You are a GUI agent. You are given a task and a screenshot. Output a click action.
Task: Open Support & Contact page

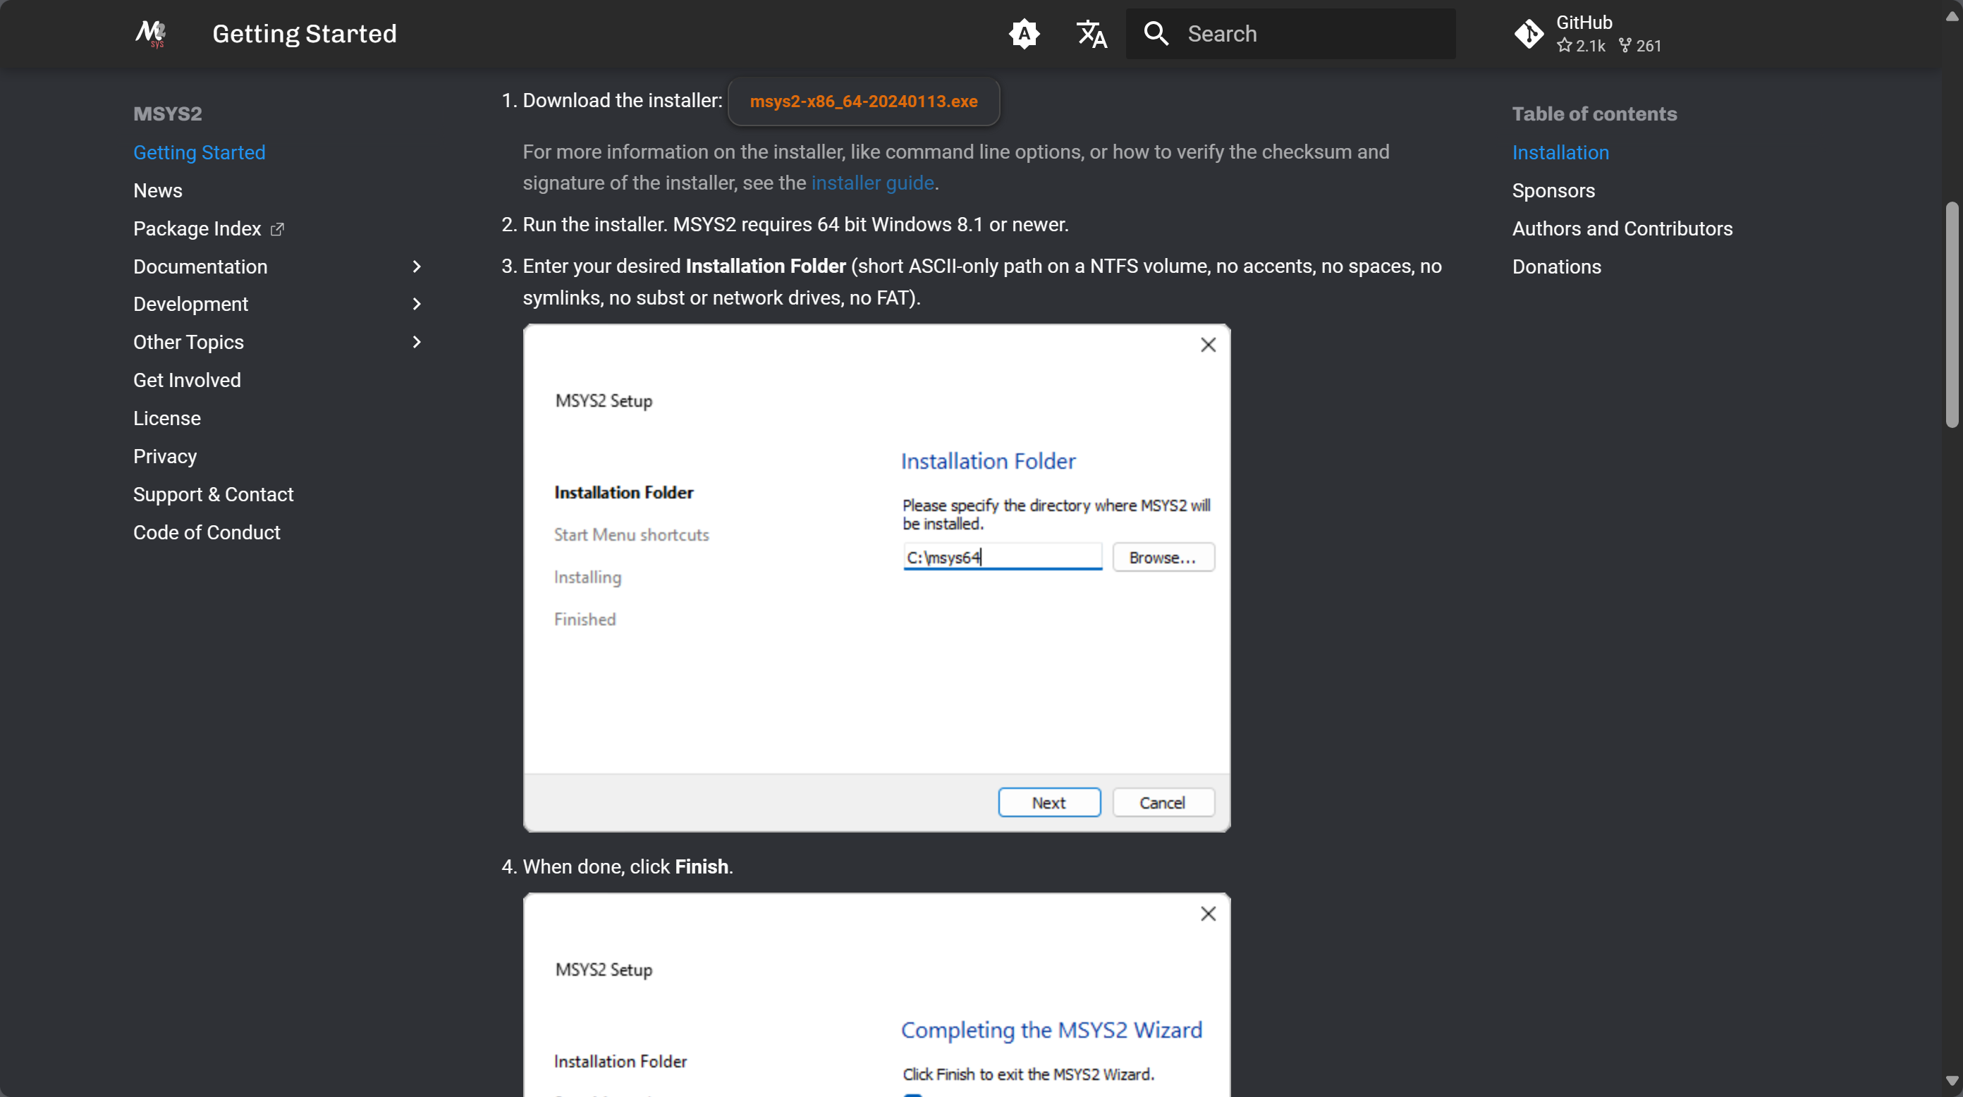pyautogui.click(x=214, y=494)
